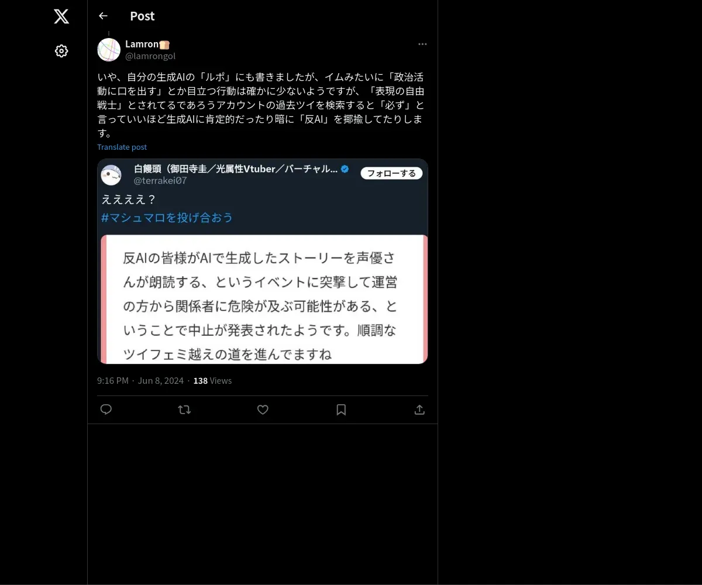Click the フォローする follow button

pyautogui.click(x=391, y=173)
